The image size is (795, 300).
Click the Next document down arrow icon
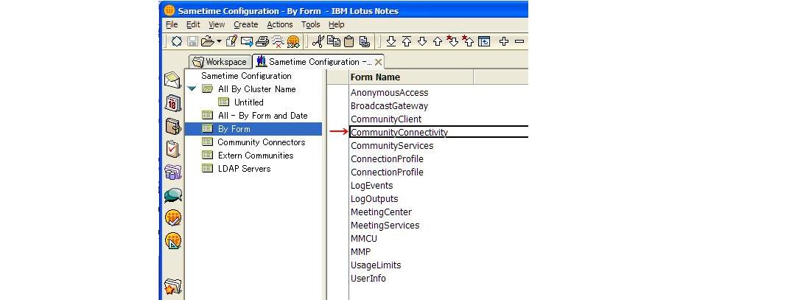click(422, 41)
